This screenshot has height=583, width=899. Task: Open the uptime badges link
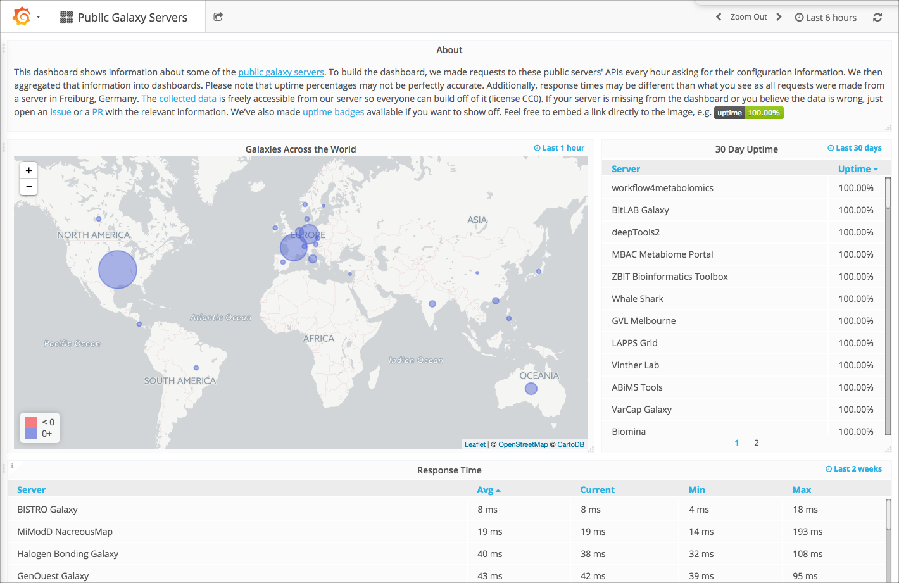[x=333, y=112]
